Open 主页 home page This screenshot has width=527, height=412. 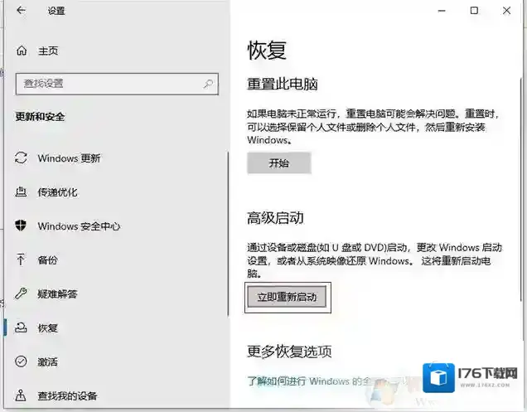click(48, 51)
